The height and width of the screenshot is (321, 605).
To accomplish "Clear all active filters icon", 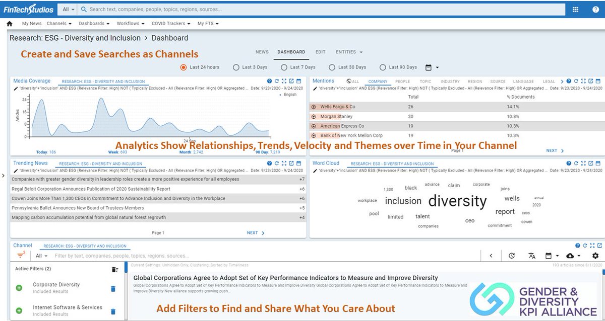I will tap(115, 269).
